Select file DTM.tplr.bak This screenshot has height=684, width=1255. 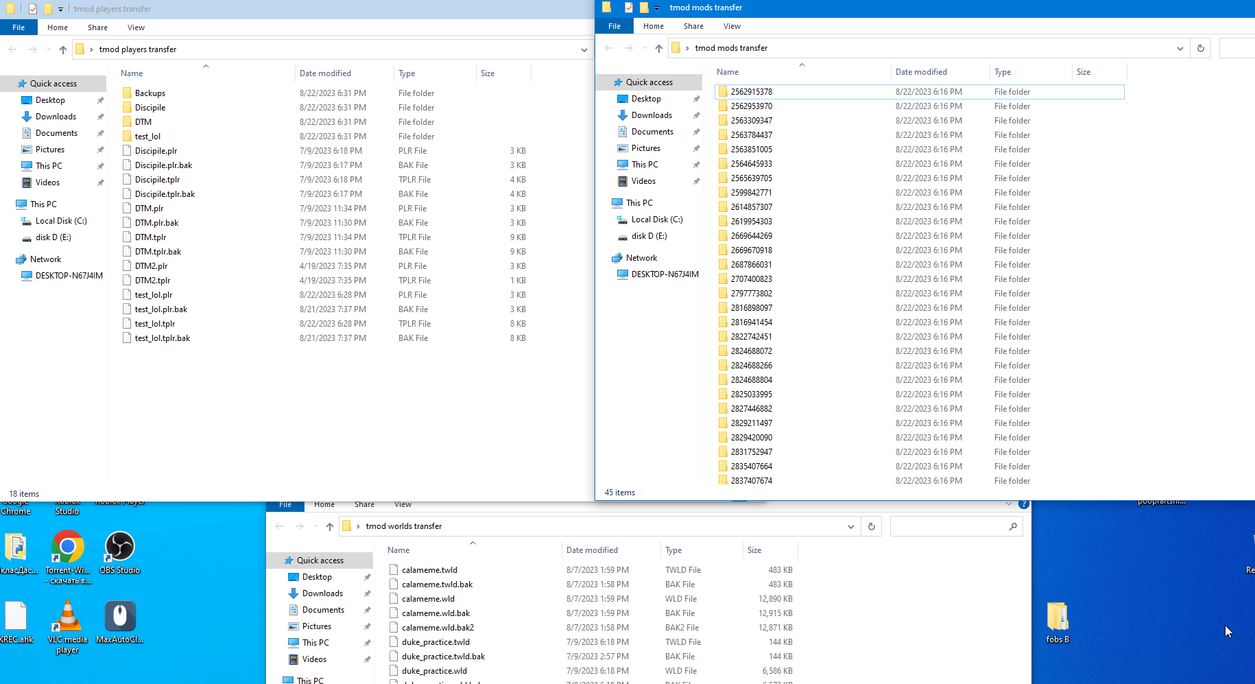tap(325, 252)
